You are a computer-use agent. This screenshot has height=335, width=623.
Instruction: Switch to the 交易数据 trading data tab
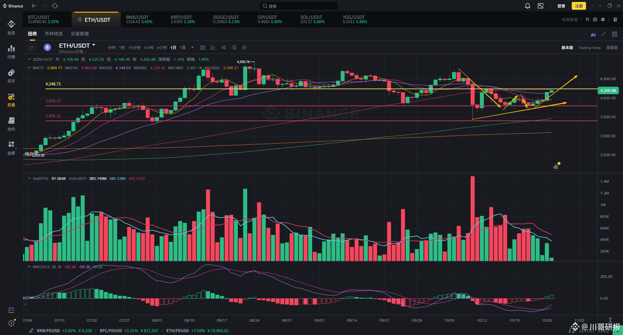click(80, 34)
